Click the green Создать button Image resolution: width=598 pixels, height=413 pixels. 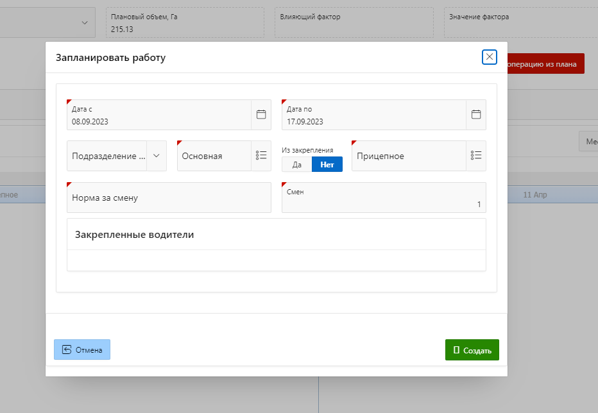[472, 350]
